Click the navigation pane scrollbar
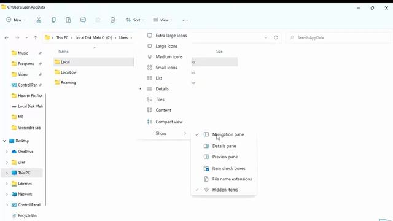 tap(45, 150)
